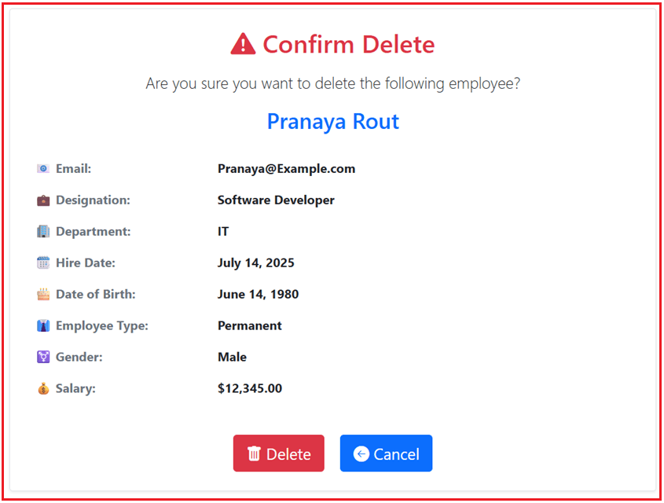Click the $12,345.00 salary value
Screen dimensions: 664x503
250,388
